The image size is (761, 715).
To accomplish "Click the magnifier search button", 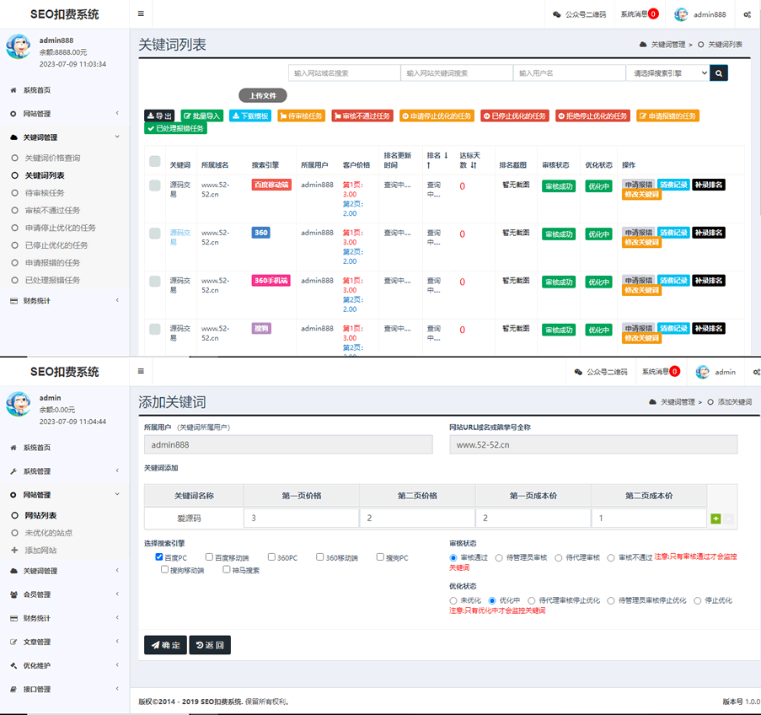I will click(x=719, y=73).
